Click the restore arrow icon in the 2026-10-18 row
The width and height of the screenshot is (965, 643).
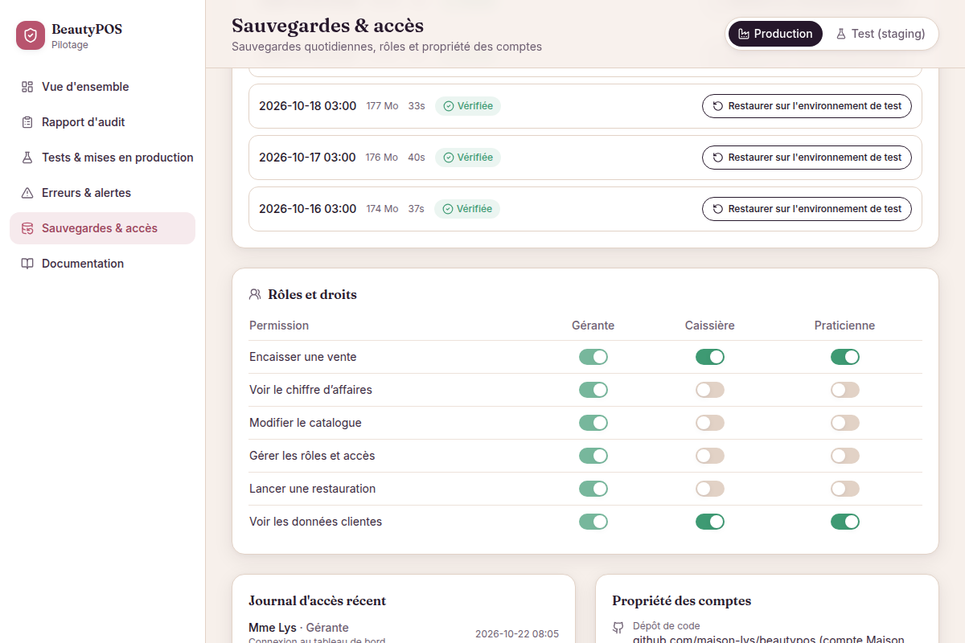tap(718, 106)
